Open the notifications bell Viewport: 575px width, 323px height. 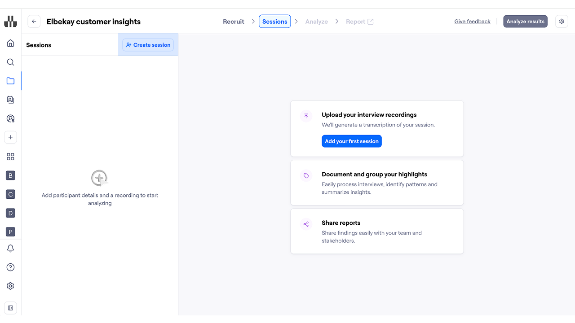10,249
